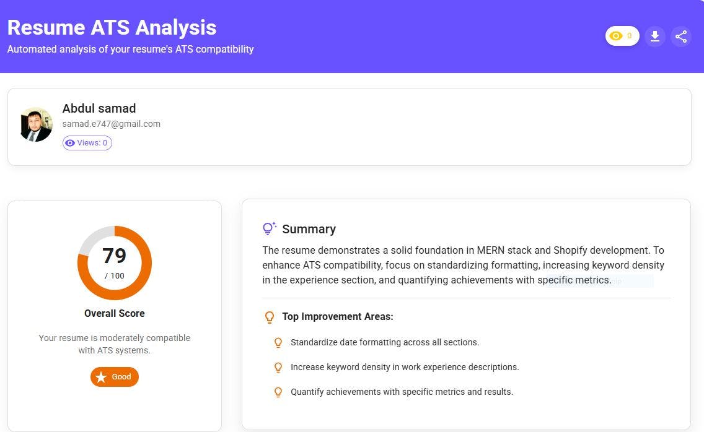Click the Overall Score label

[x=115, y=313]
